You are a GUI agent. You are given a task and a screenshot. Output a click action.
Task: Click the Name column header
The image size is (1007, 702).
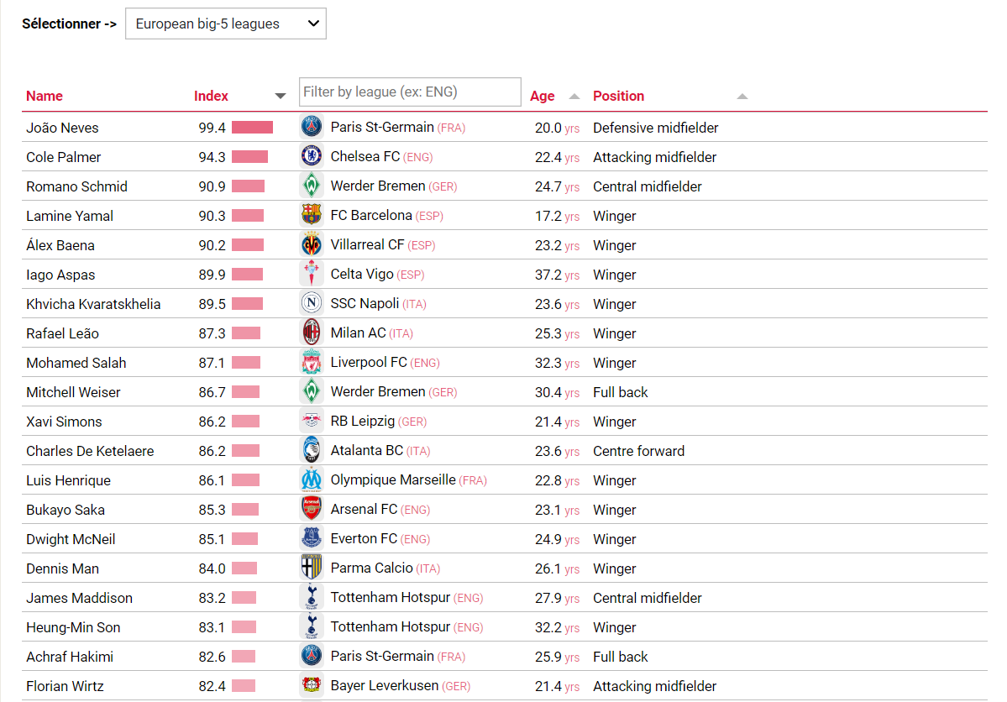point(45,97)
